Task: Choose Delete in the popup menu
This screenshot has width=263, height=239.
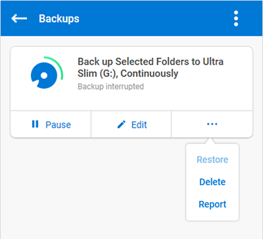Action: tap(212, 182)
